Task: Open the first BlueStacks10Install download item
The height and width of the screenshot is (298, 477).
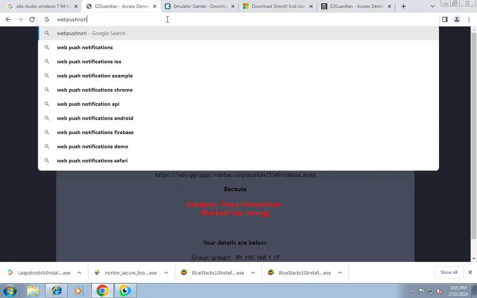Action: (x=213, y=273)
